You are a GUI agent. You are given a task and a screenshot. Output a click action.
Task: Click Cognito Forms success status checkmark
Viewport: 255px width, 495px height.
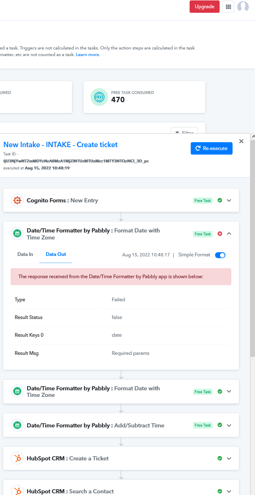pos(220,200)
